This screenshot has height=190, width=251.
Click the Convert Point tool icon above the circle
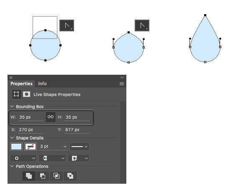point(67,25)
